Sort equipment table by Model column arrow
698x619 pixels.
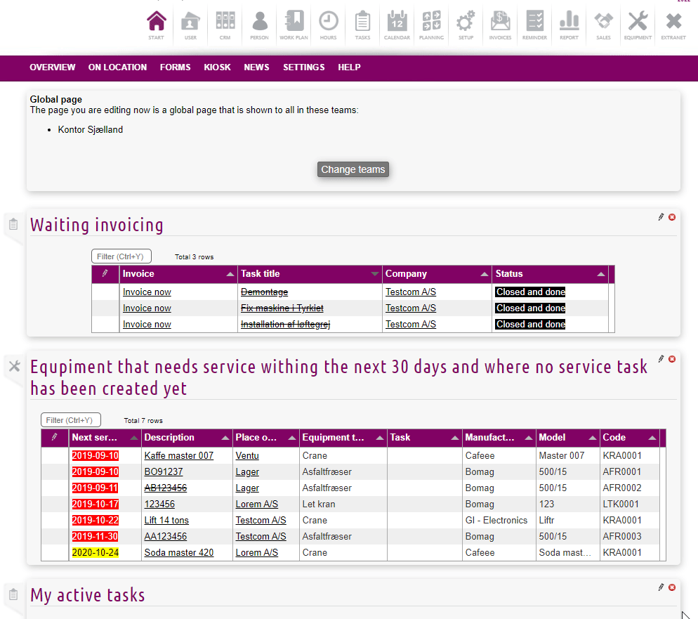click(x=591, y=438)
